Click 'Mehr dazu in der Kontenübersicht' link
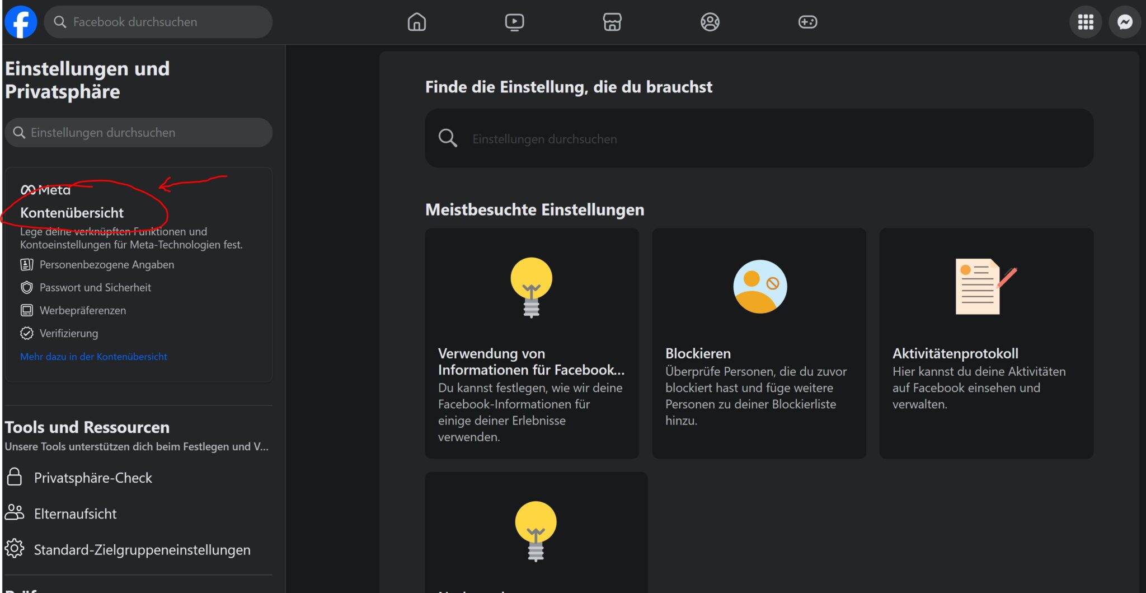This screenshot has width=1146, height=593. tap(93, 356)
